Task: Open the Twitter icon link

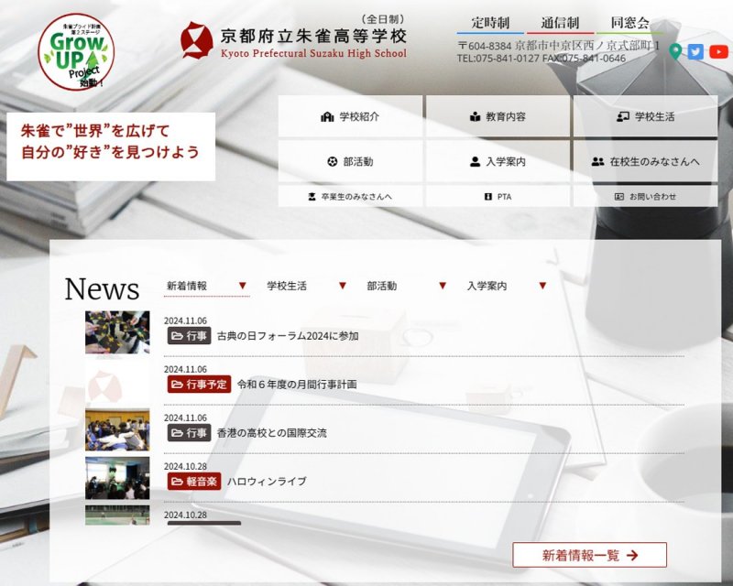Action: pyautogui.click(x=696, y=51)
